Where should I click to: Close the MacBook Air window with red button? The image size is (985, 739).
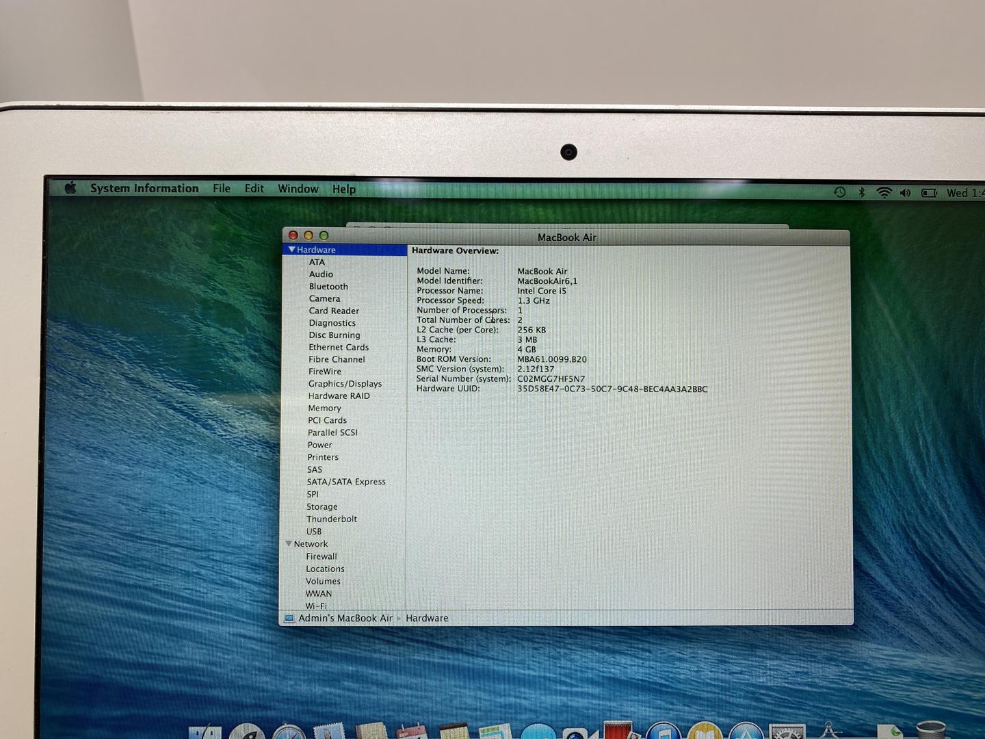pos(293,235)
